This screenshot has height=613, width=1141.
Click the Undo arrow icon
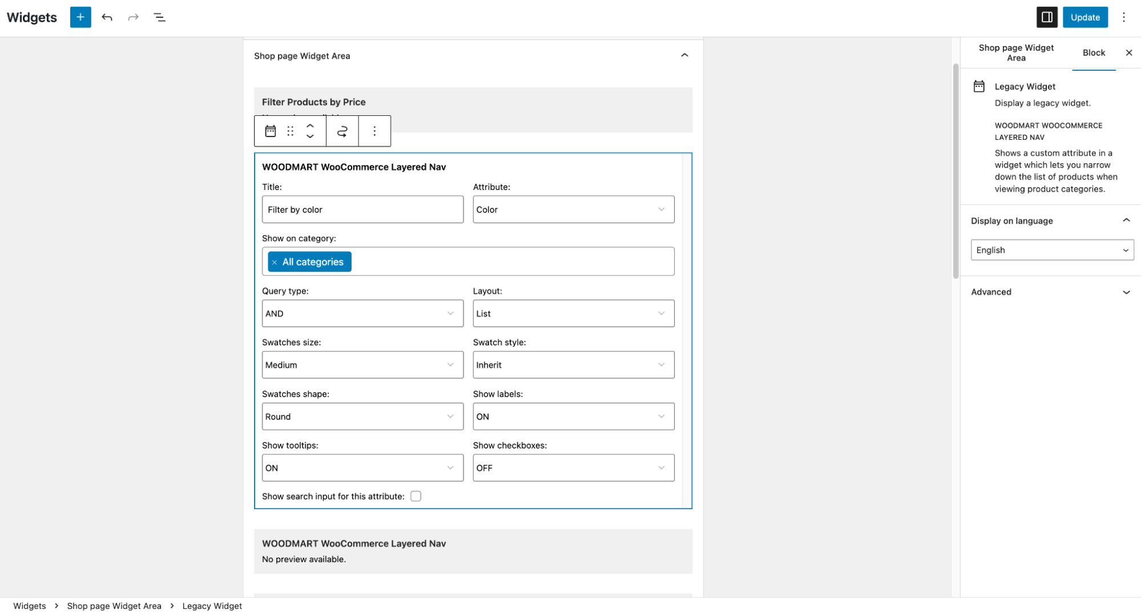[x=107, y=17]
